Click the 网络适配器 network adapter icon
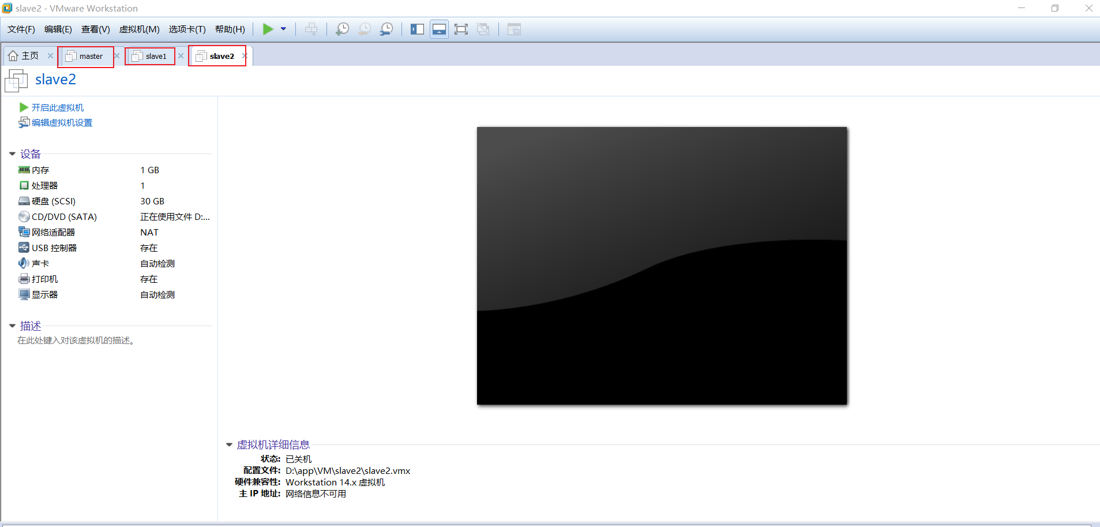This screenshot has width=1100, height=527. coord(24,232)
